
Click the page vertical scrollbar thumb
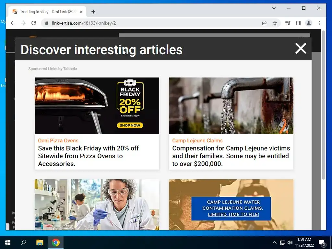click(x=323, y=105)
